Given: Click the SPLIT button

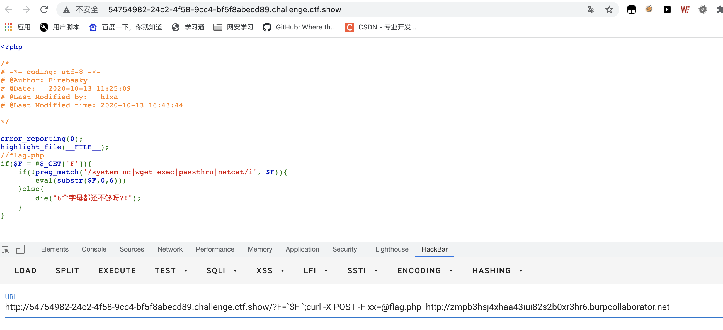Looking at the screenshot, I should coord(67,270).
